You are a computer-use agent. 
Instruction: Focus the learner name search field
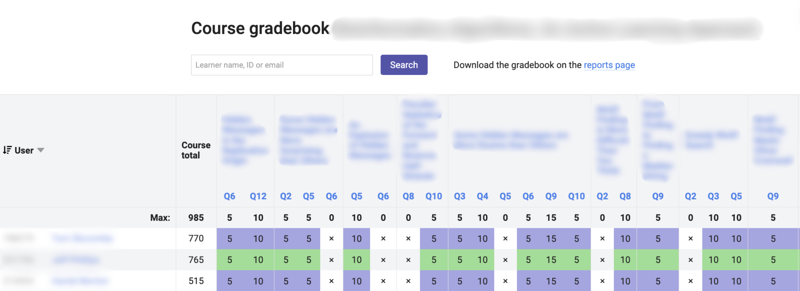pos(282,65)
